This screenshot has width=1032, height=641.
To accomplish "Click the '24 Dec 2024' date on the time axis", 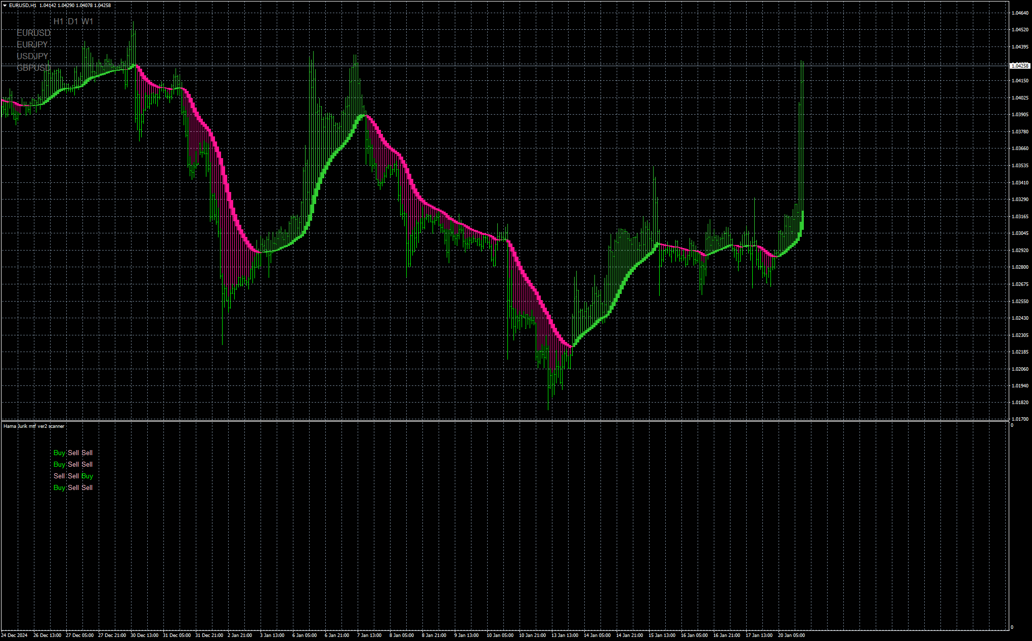I will click(x=15, y=635).
